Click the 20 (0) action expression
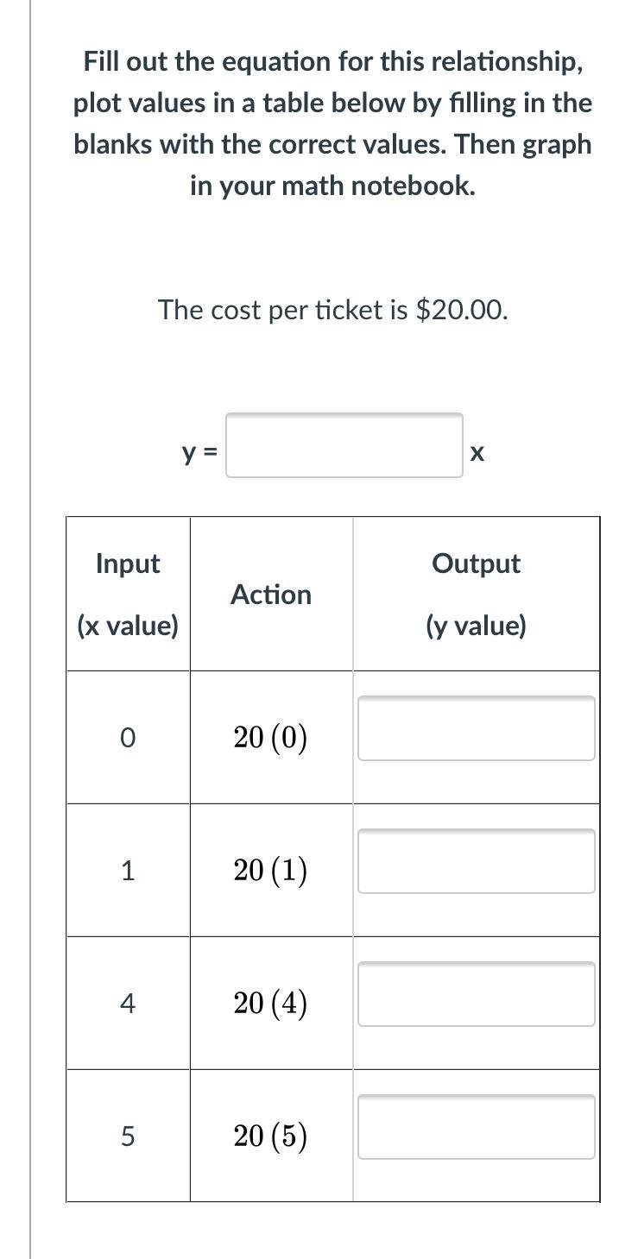The image size is (619, 1259). click(x=270, y=738)
